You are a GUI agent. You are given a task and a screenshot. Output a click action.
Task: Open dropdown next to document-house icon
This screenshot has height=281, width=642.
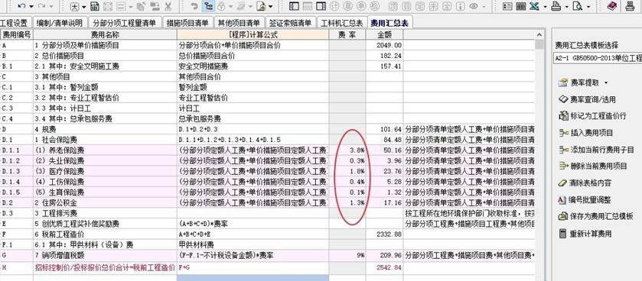[271, 7]
